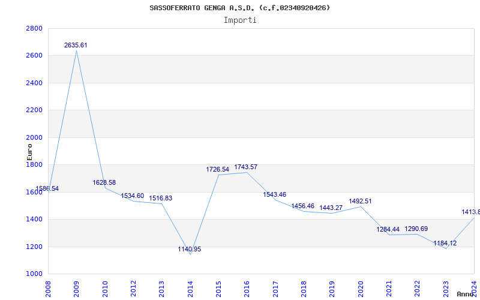The height and width of the screenshot is (300, 480).
Task: Select data label 1543.46
Action: [275, 194]
